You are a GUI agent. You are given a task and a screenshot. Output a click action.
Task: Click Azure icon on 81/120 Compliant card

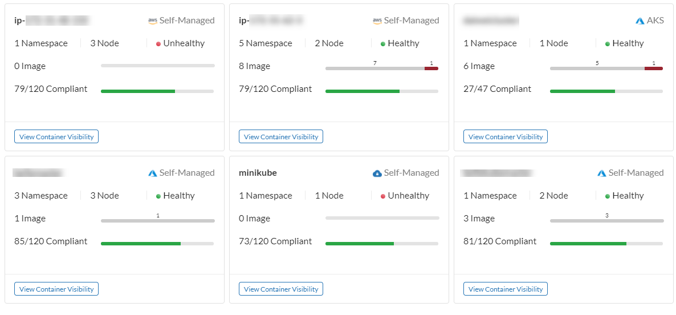click(601, 173)
